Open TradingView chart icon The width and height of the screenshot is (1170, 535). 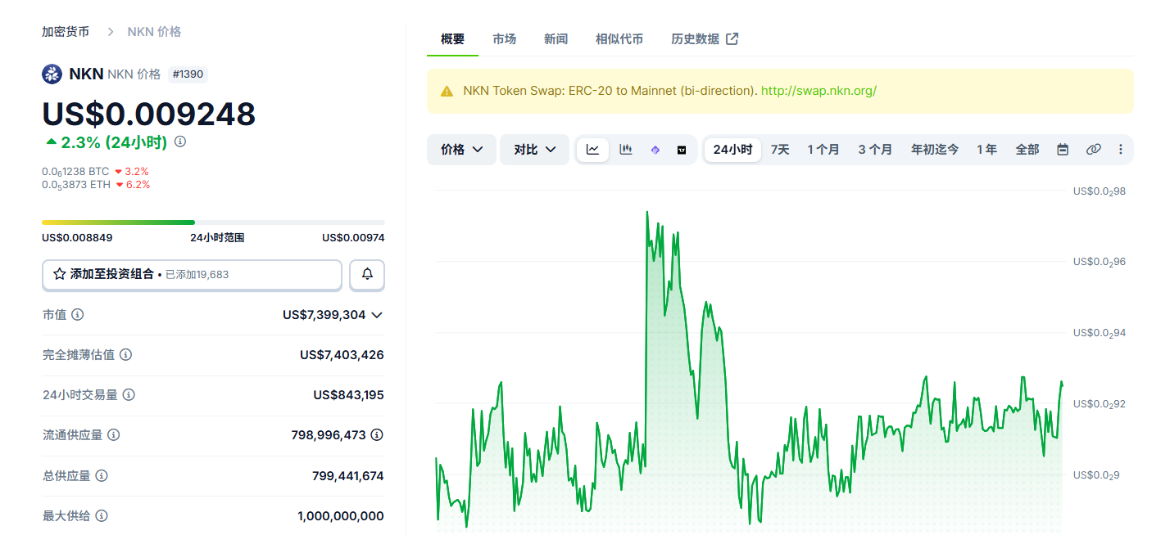coord(682,150)
